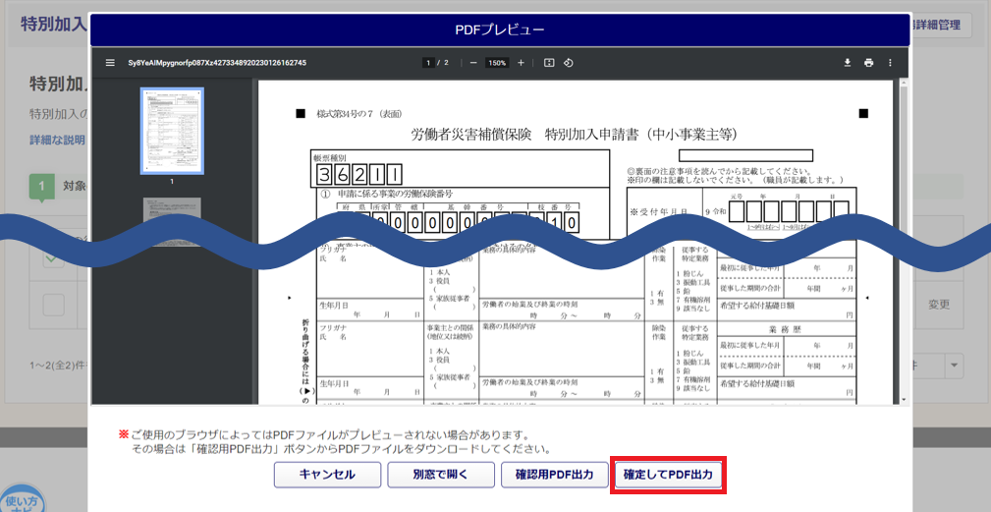The image size is (991, 512).
Task: Click the fit to page icon
Action: click(x=549, y=63)
